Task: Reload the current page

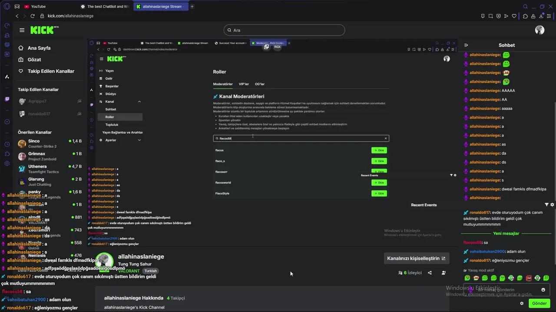Action: 32,16
